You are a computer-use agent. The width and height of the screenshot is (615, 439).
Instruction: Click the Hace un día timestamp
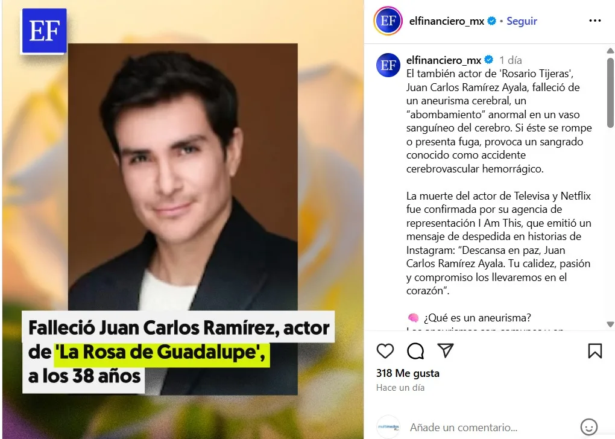point(400,388)
